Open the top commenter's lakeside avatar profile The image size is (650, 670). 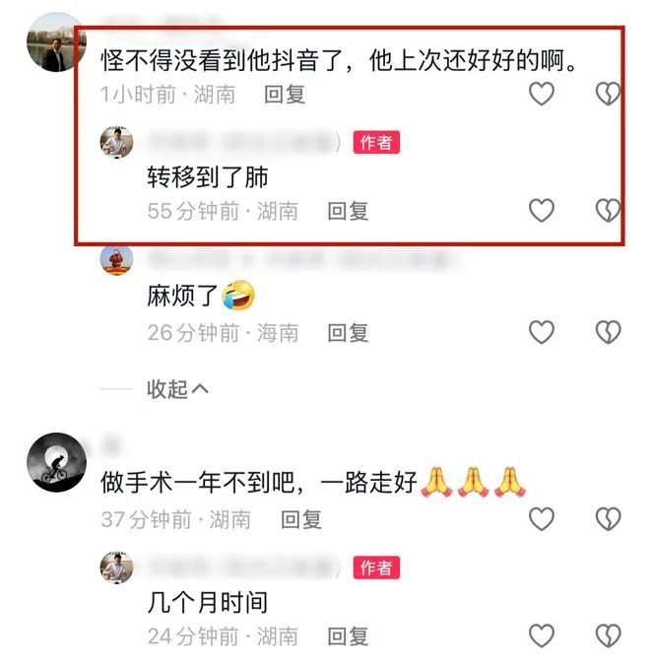coord(56,41)
